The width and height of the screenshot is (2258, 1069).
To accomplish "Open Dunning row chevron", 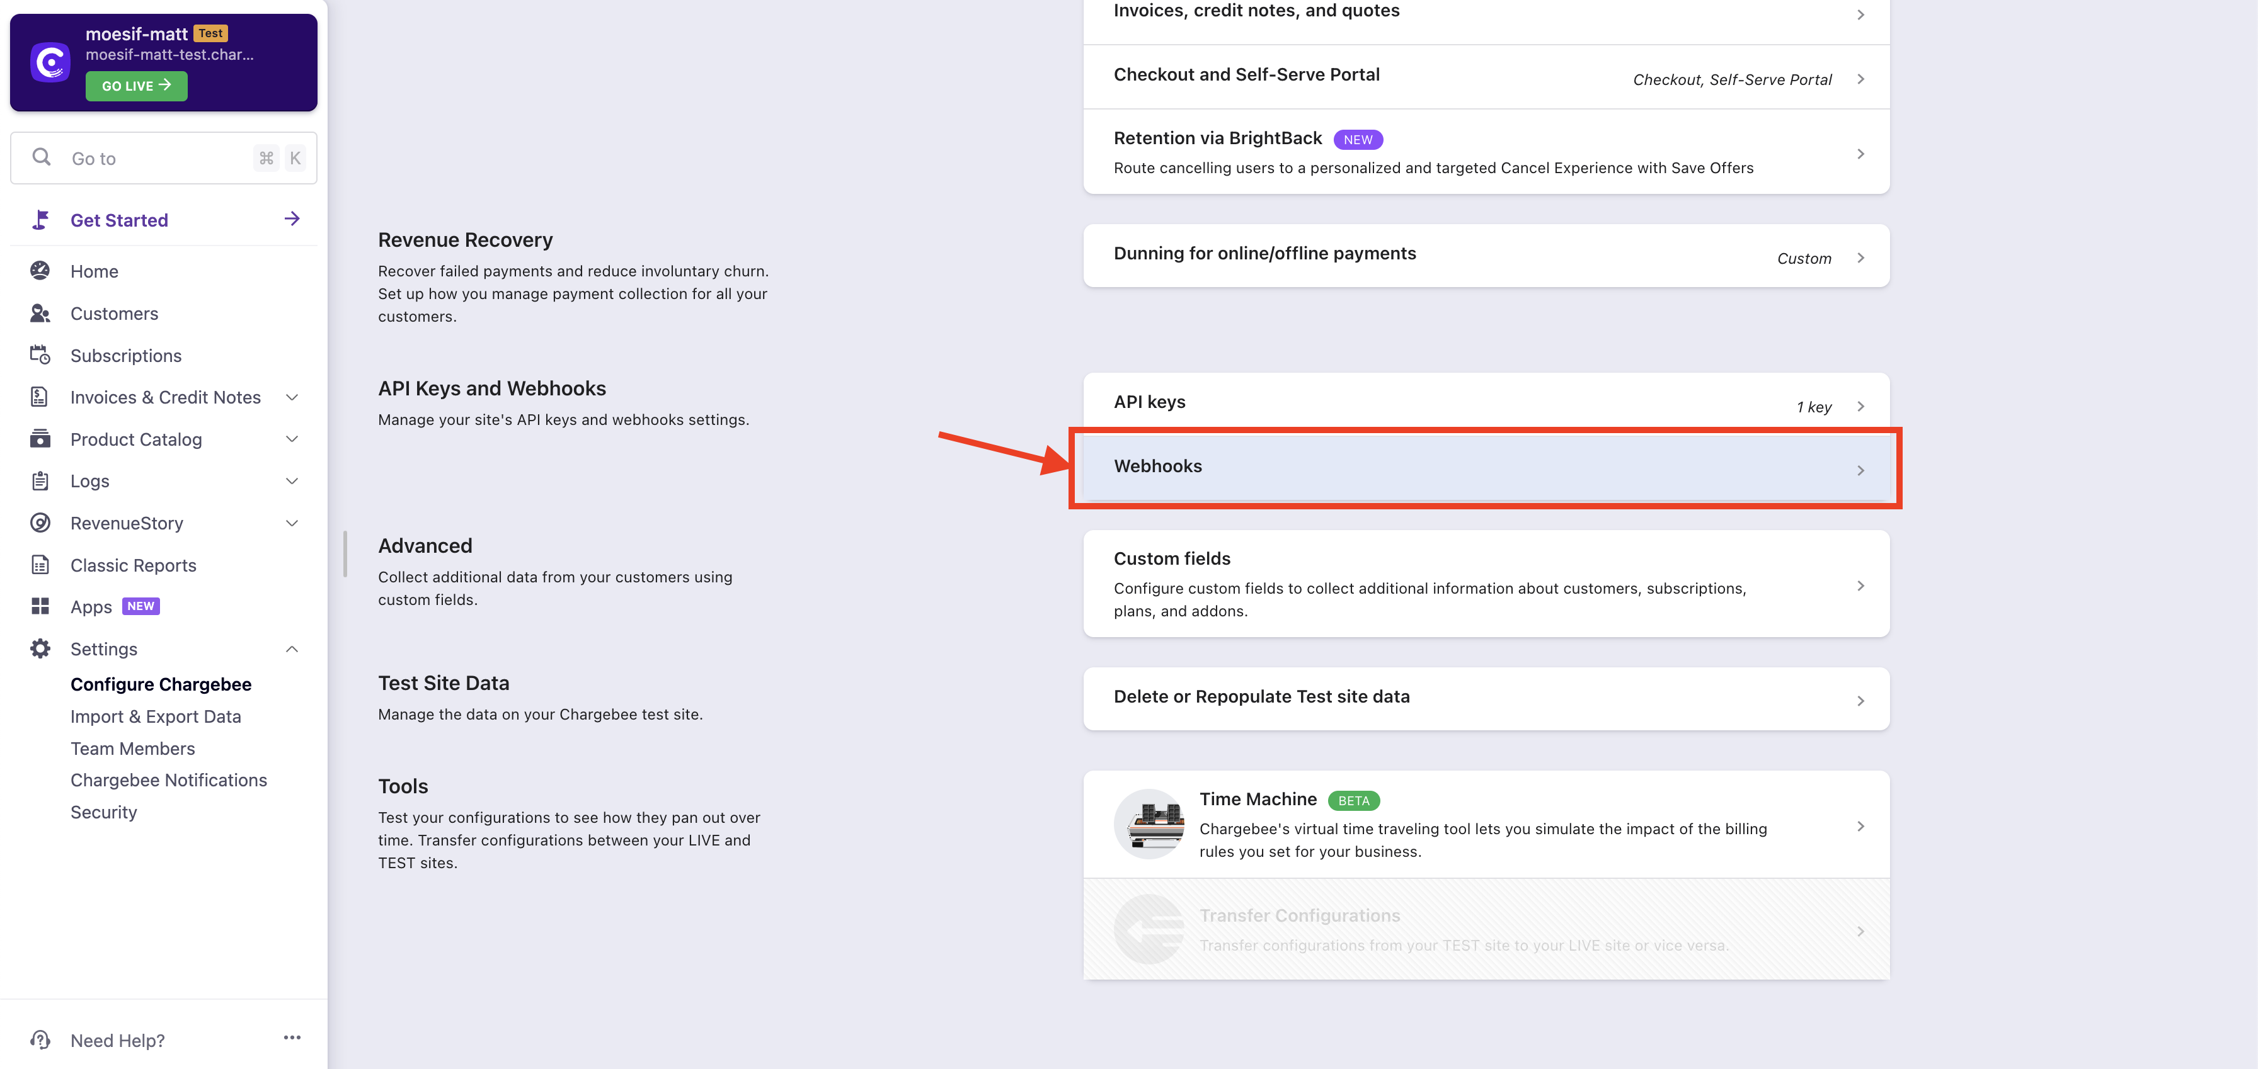I will pyautogui.click(x=1860, y=257).
